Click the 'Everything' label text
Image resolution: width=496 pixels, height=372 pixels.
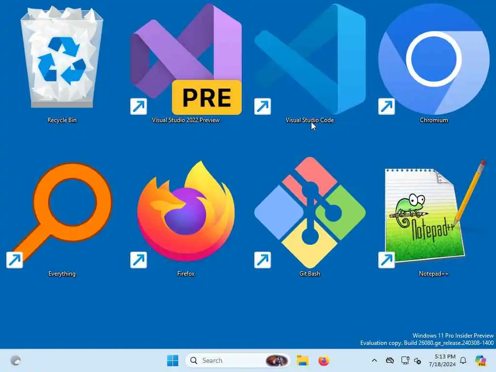(x=62, y=274)
